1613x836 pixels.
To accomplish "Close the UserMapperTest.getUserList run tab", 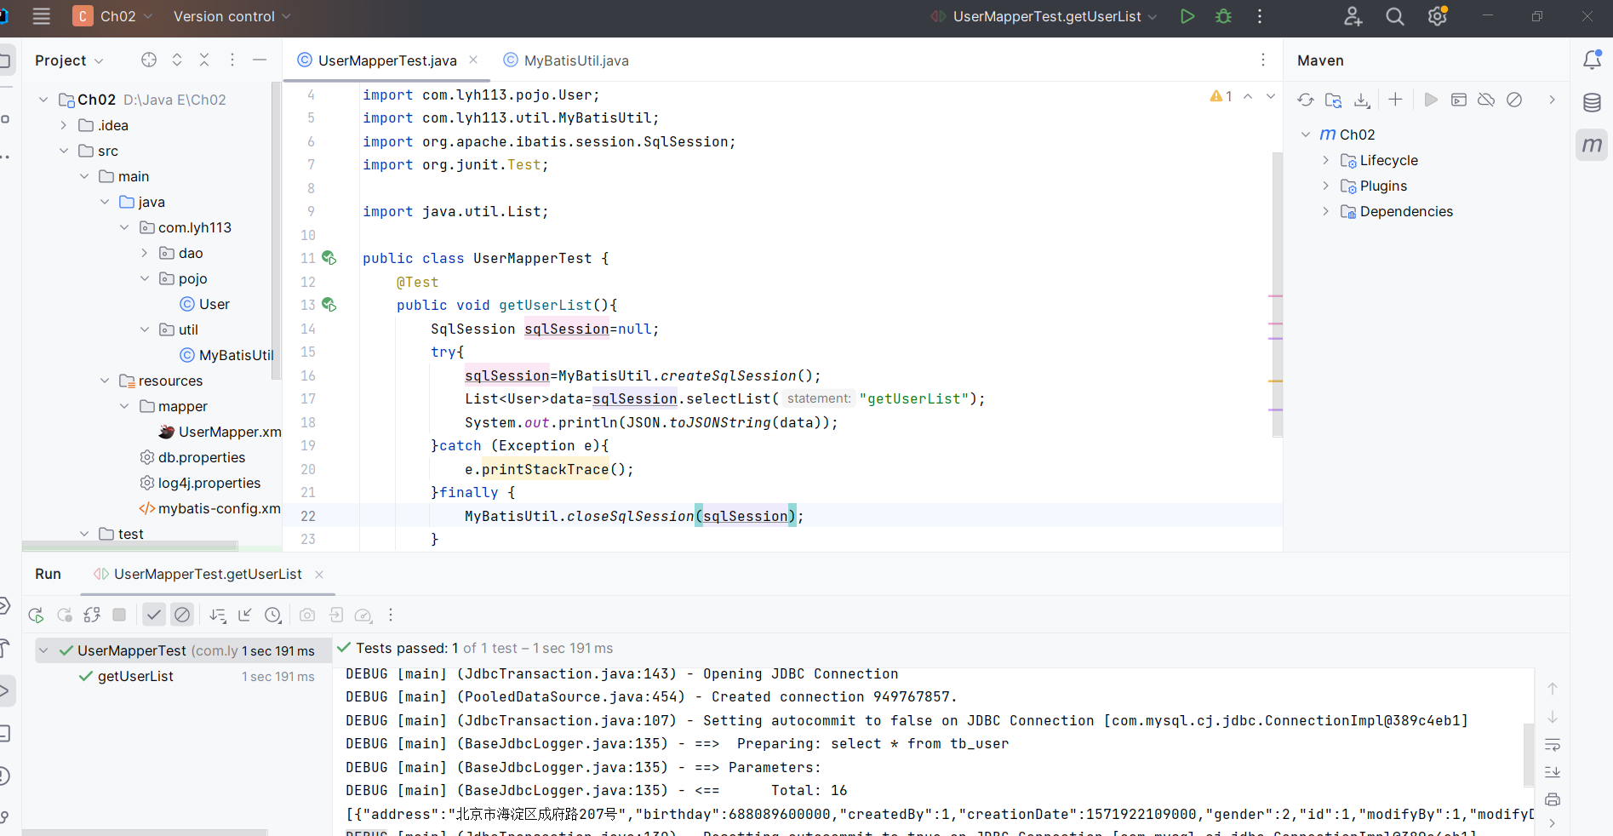I will click(x=319, y=575).
